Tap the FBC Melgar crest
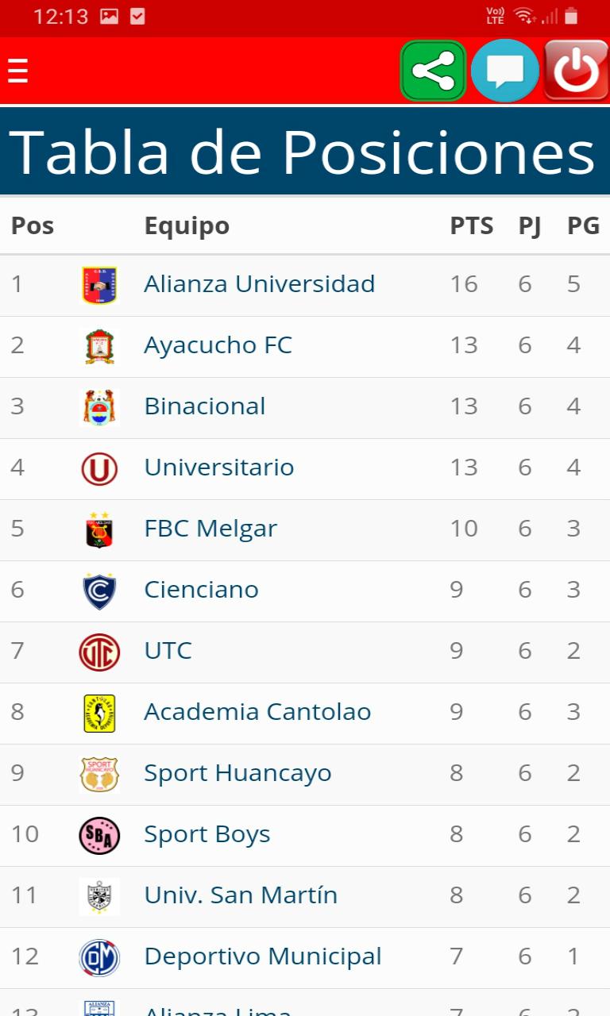Viewport: 610px width, 1016px height. pos(99,529)
